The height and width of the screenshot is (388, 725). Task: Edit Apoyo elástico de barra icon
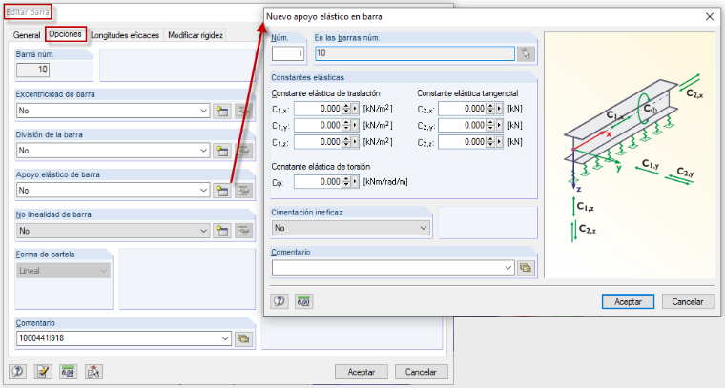[x=243, y=191]
